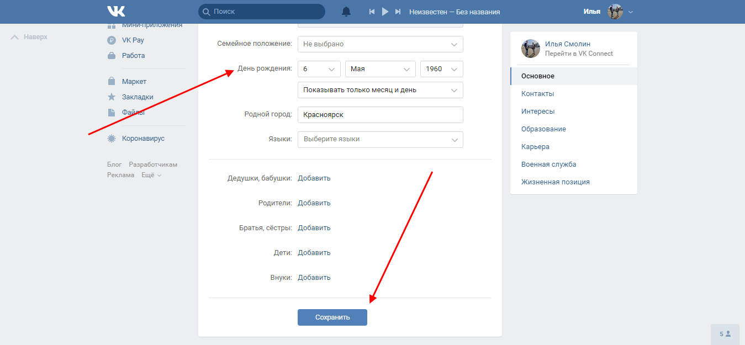Open the VK Pay ruble icon
The image size is (745, 345).
click(112, 40)
